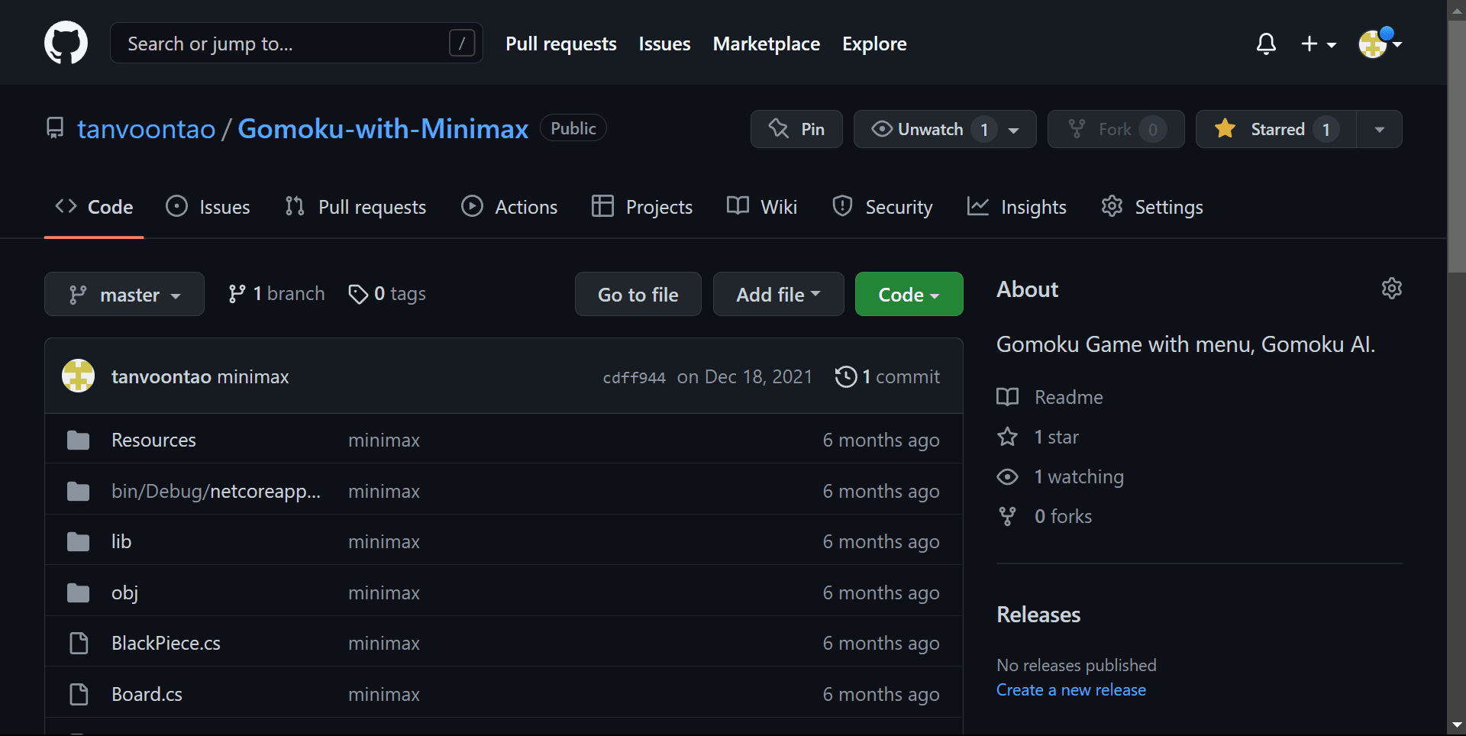The height and width of the screenshot is (736, 1466).
Task: Open the Readme link in About
Action: [1051, 397]
